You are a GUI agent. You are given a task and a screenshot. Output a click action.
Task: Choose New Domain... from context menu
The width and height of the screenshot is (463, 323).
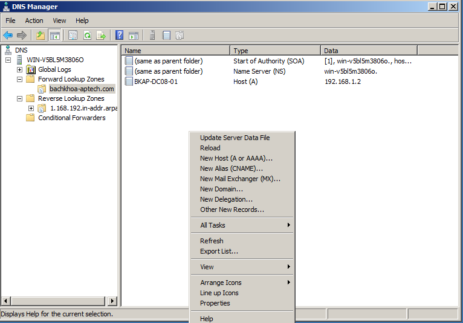click(x=242, y=189)
